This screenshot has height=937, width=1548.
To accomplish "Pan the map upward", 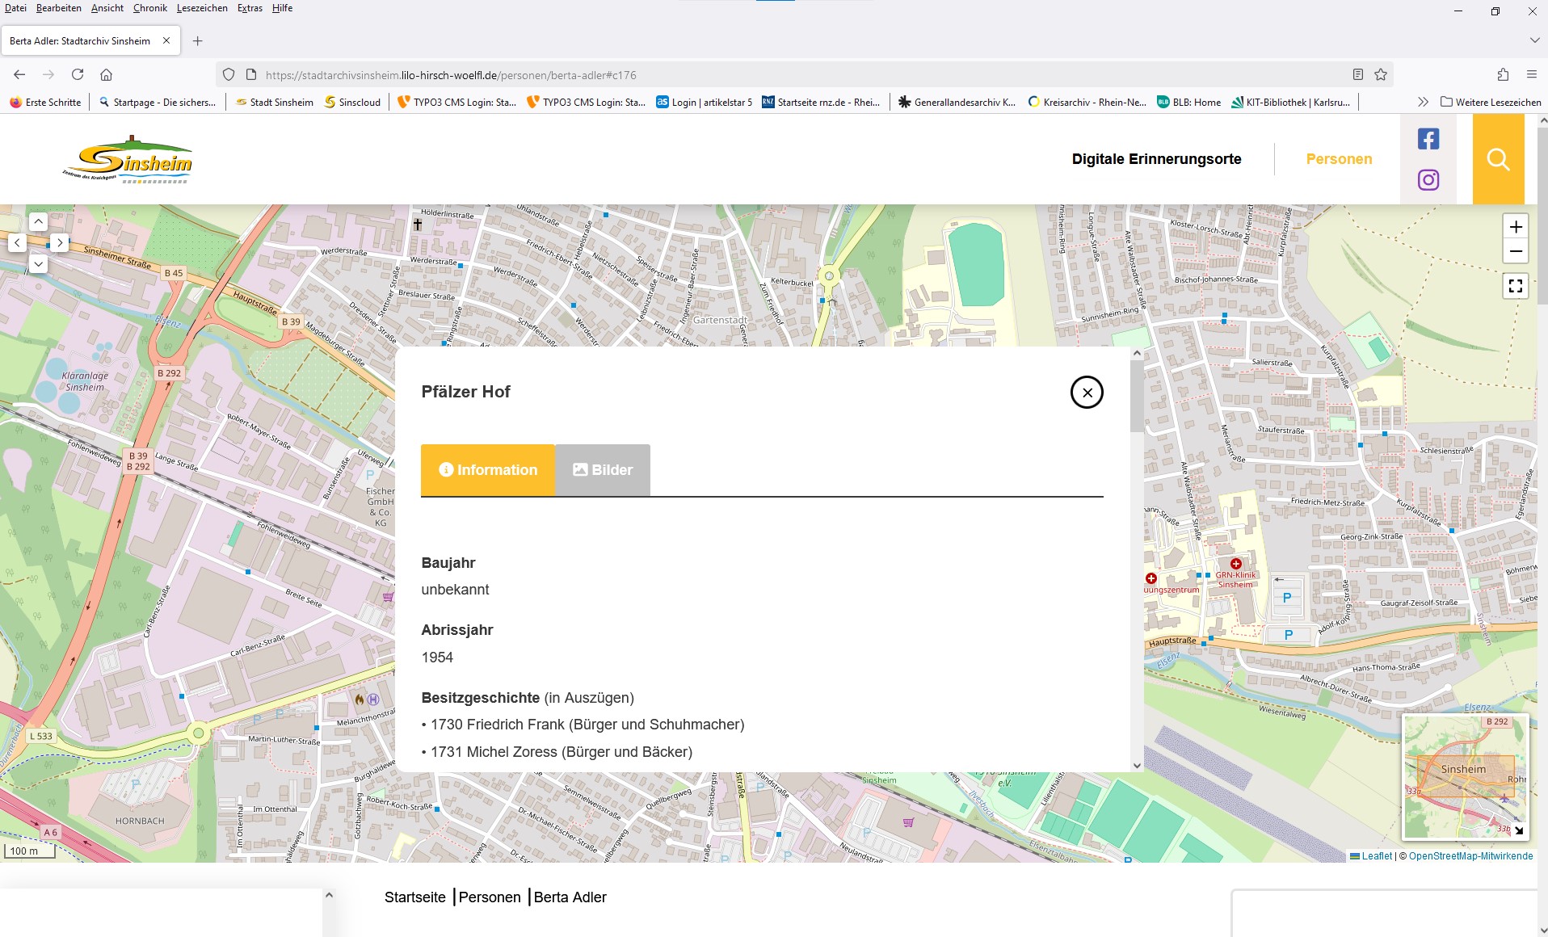I will (38, 221).
